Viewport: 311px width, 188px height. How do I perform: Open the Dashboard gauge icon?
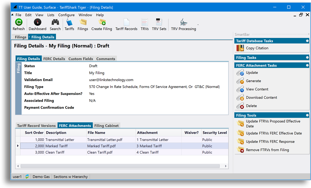pyautogui.click(x=37, y=22)
